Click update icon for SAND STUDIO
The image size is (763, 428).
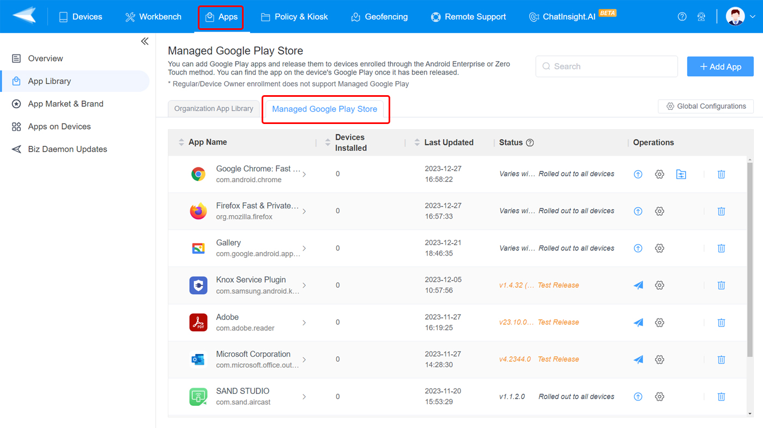[638, 396]
